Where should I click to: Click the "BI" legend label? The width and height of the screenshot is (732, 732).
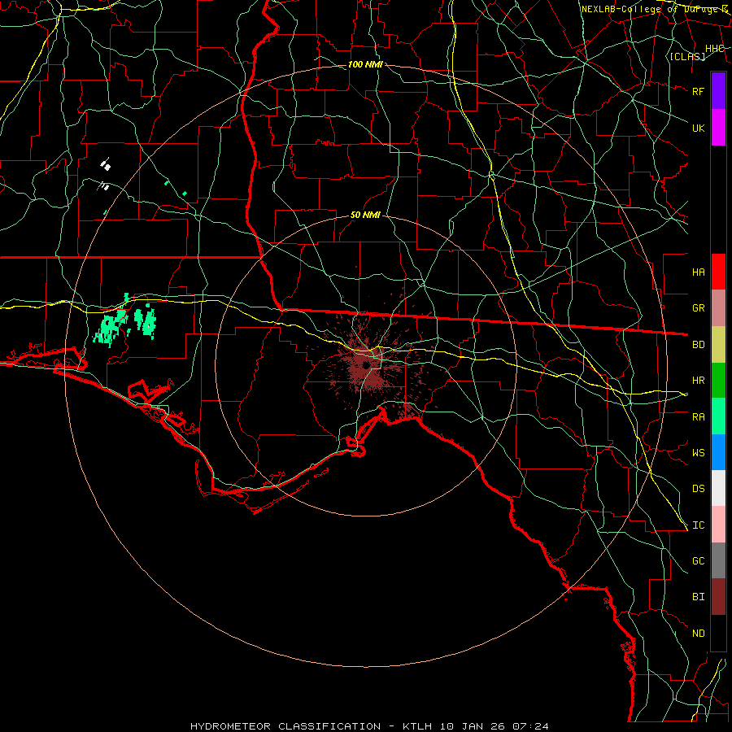tap(699, 597)
